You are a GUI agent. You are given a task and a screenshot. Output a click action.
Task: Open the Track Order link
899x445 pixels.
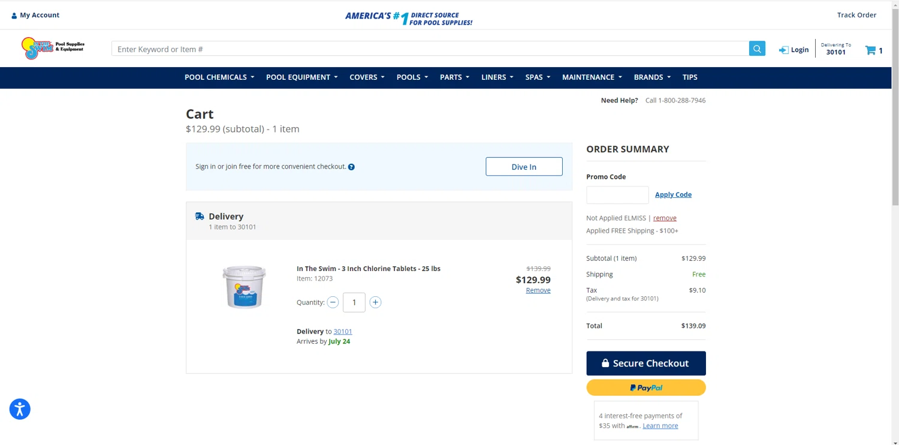click(856, 15)
